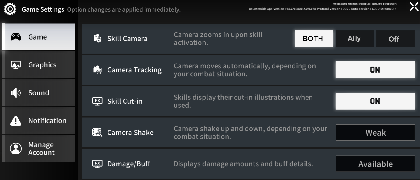Click the Manage Account profile icon
The image size is (420, 180).
(16, 149)
